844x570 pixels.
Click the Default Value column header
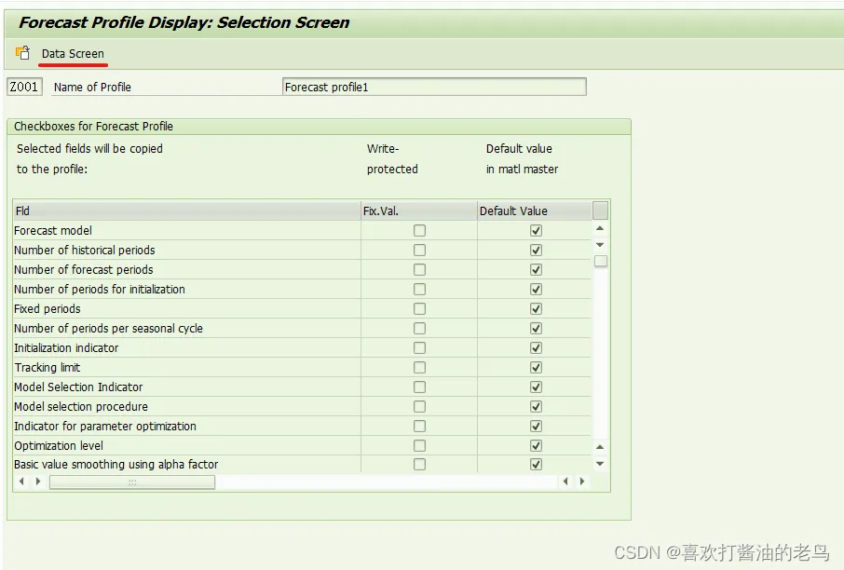(534, 210)
